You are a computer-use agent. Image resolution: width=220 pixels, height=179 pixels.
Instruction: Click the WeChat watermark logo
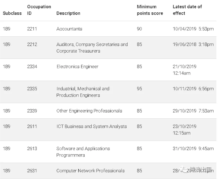pos(183,170)
